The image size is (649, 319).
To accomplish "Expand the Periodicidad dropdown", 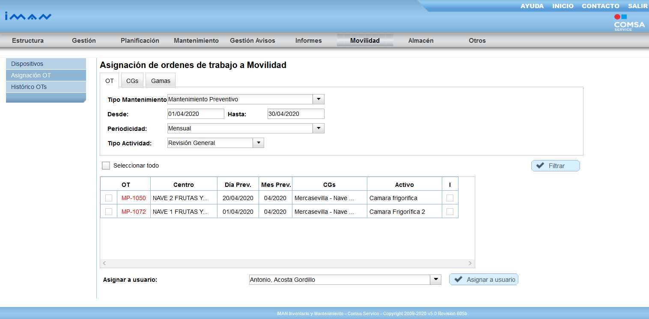I will tap(319, 128).
